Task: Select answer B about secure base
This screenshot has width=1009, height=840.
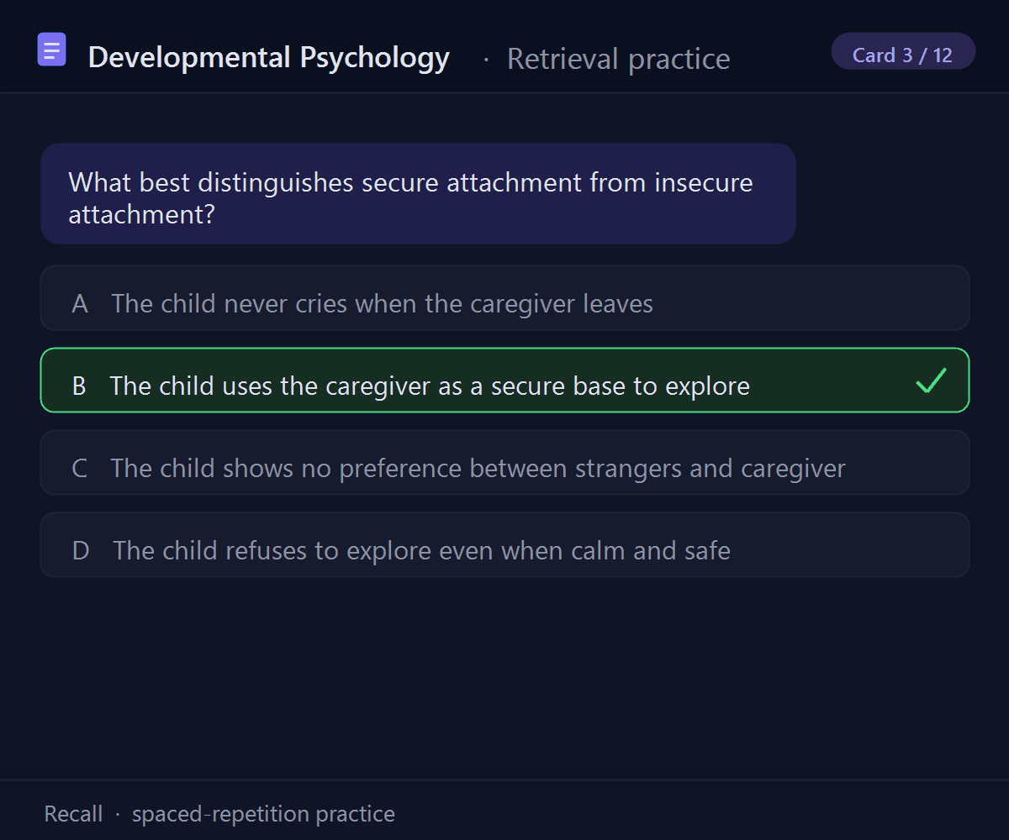Action: (504, 381)
